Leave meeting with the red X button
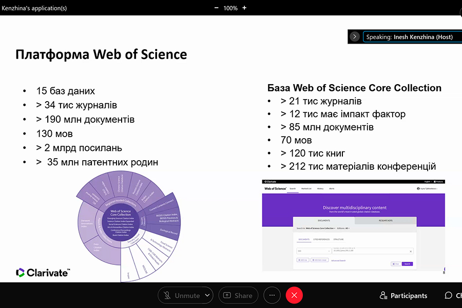The width and height of the screenshot is (462, 308). (x=294, y=295)
